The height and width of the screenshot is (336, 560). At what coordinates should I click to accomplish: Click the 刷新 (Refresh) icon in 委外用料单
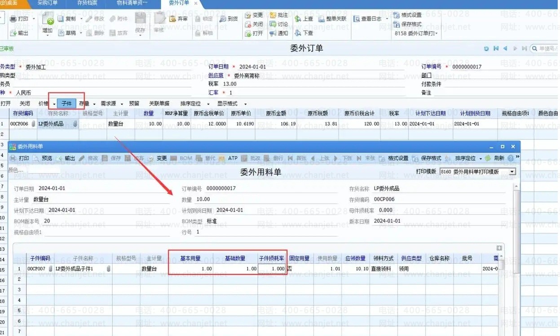point(488,158)
